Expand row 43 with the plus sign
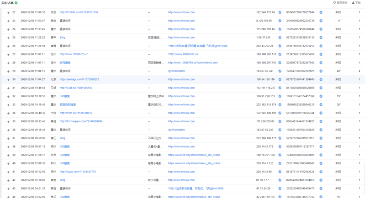 coord(8,189)
